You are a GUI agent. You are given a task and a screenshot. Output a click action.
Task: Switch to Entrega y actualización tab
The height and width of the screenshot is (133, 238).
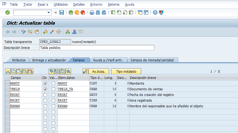tap(49, 60)
